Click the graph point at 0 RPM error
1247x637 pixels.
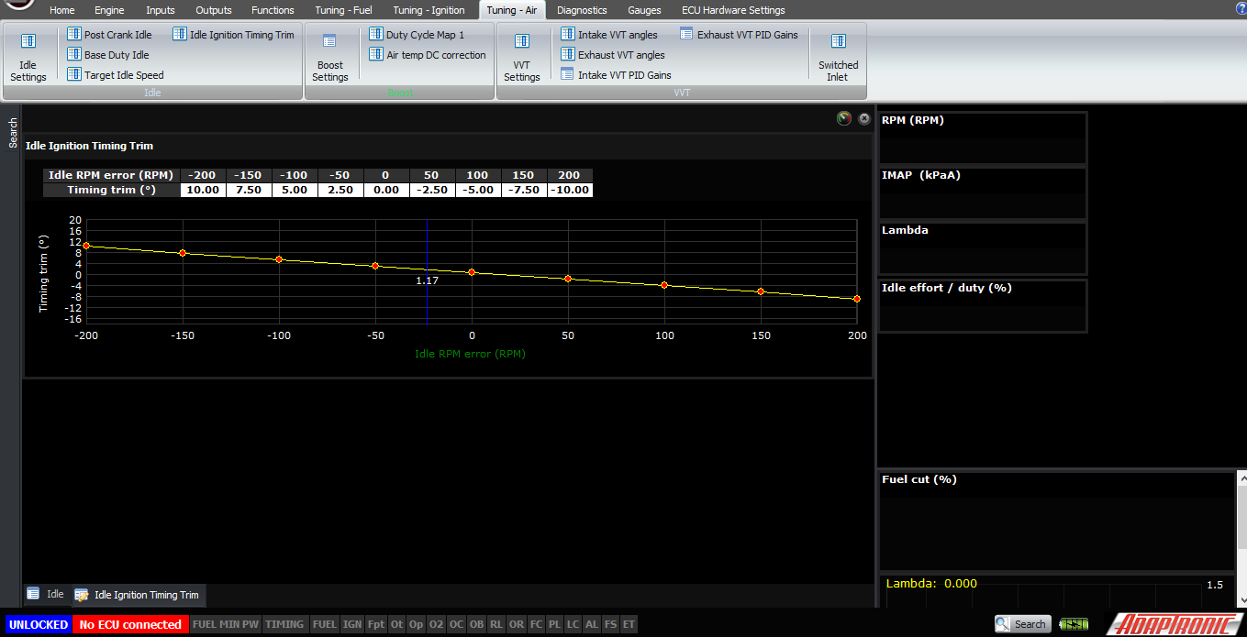click(472, 272)
